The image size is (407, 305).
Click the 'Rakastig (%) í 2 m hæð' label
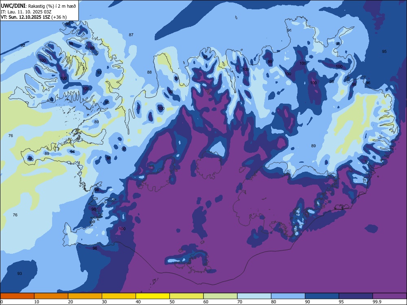[52, 6]
